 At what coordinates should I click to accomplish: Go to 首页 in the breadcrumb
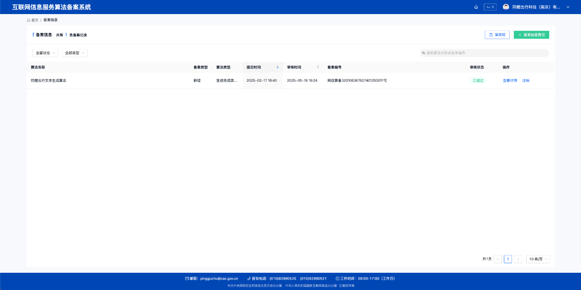coord(33,20)
